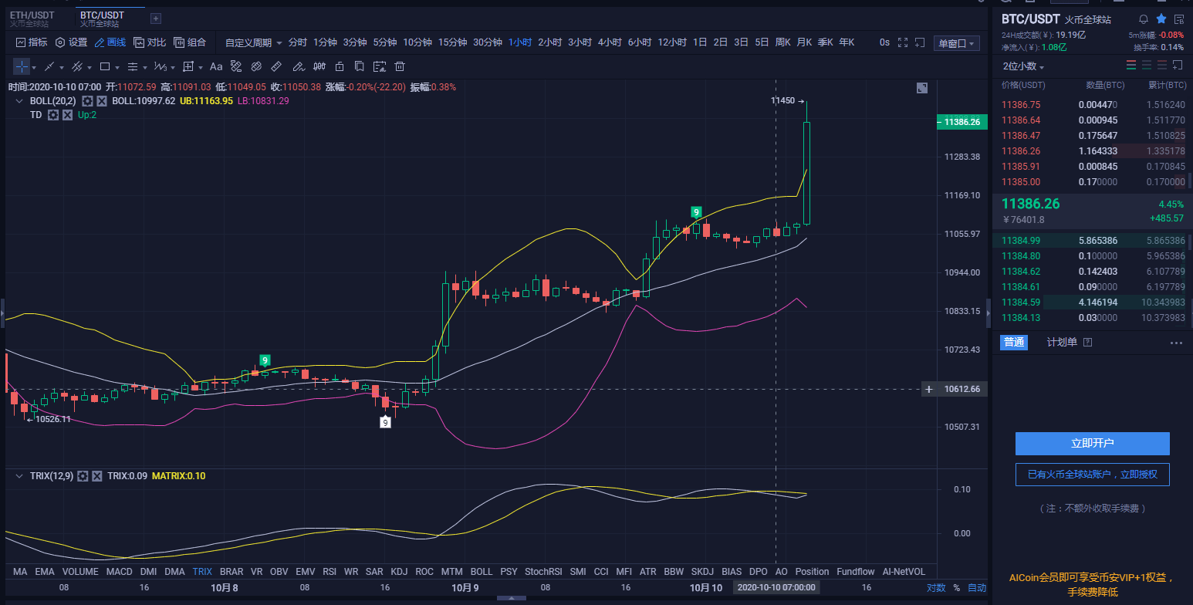Expand the 2位小数 decimal precision dropdown
The image size is (1193, 605).
(x=1023, y=66)
